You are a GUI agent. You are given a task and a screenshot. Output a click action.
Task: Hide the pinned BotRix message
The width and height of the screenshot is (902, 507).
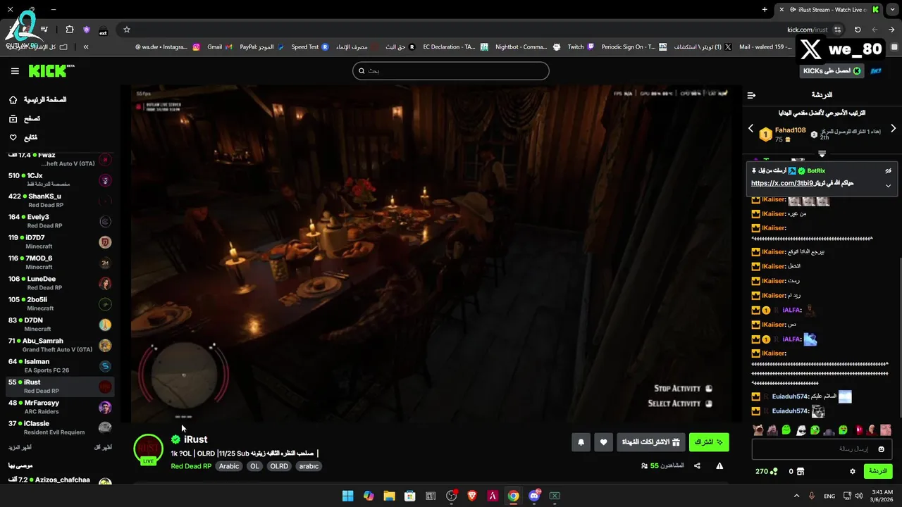[889, 171]
